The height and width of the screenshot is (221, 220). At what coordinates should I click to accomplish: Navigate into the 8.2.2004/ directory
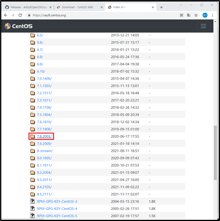tap(44, 172)
